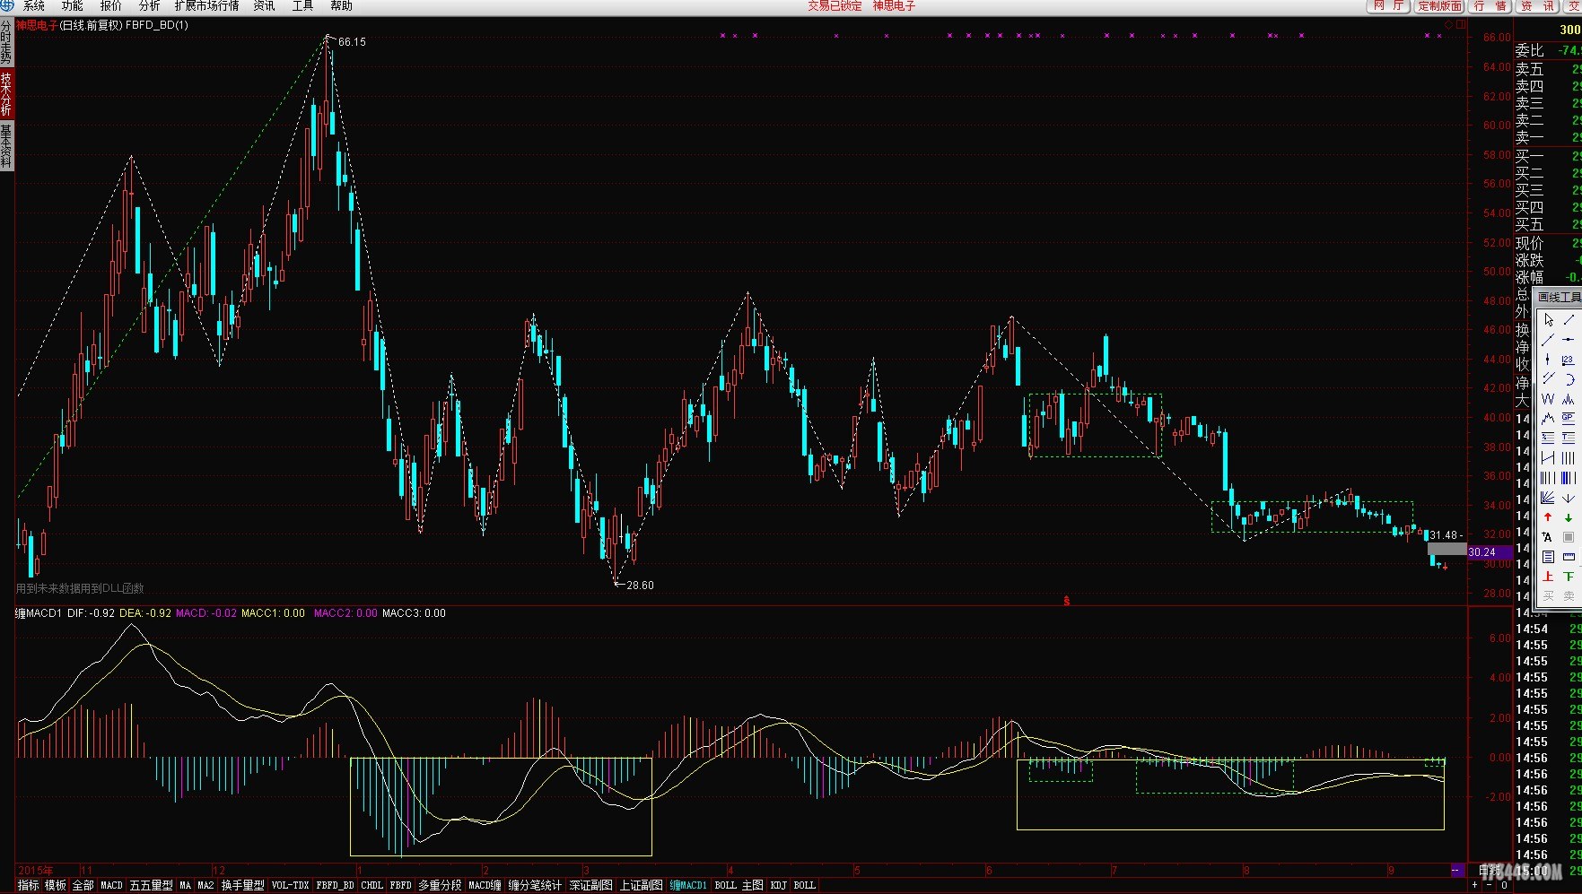Select the gray rectangle box tool
Screen dimensions: 1582x894
coord(1569,537)
